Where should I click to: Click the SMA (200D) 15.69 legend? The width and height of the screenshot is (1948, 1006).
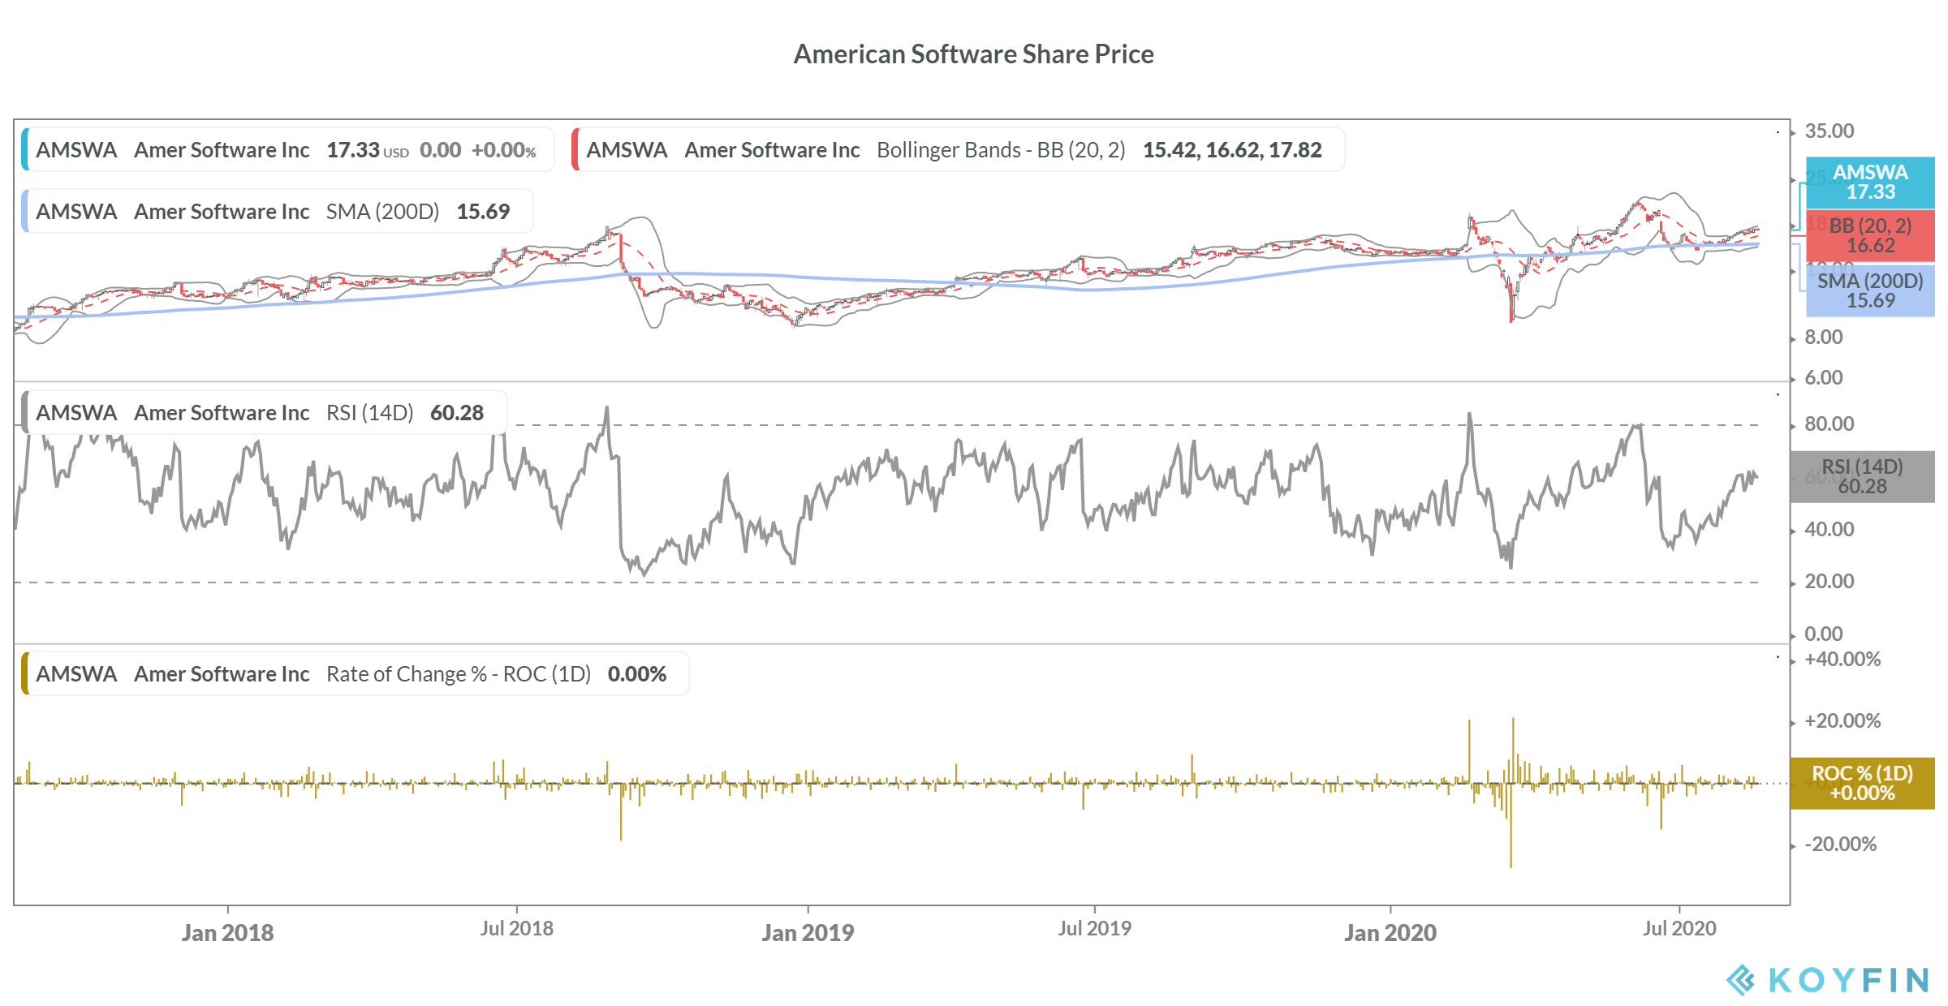(278, 211)
